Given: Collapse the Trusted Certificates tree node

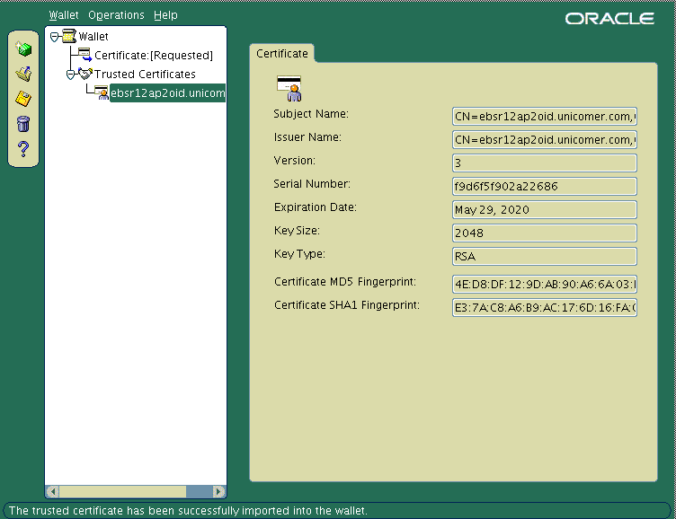Looking at the screenshot, I should pyautogui.click(x=70, y=75).
